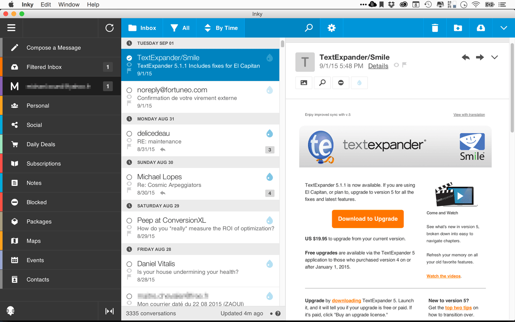
Task: Open settings with the gear icon
Action: (x=331, y=28)
